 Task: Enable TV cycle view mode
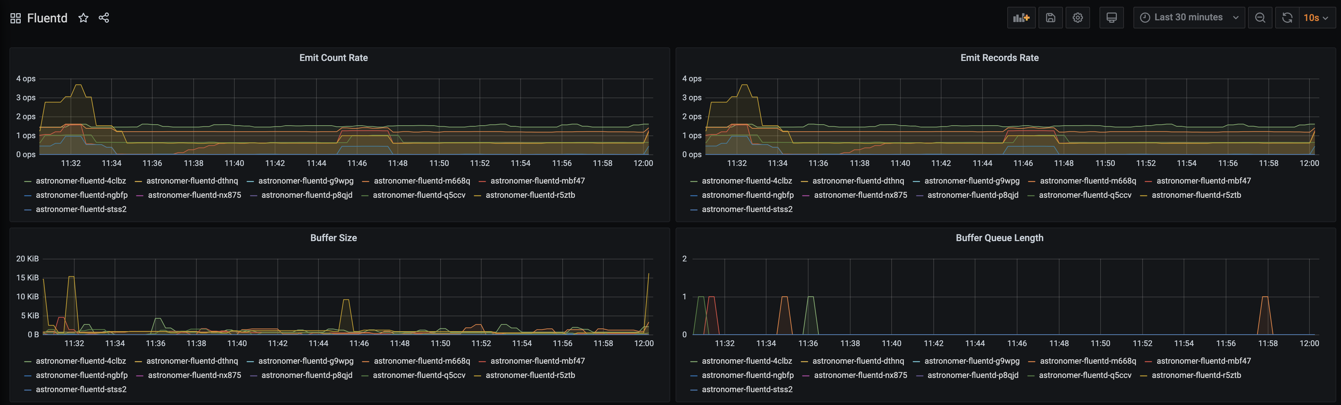[x=1111, y=17]
